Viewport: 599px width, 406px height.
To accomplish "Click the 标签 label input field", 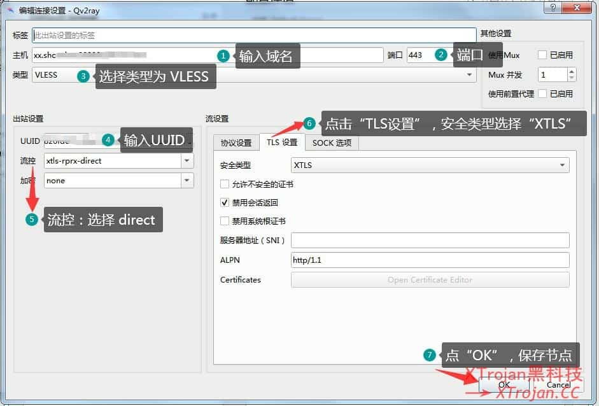I will (255, 34).
